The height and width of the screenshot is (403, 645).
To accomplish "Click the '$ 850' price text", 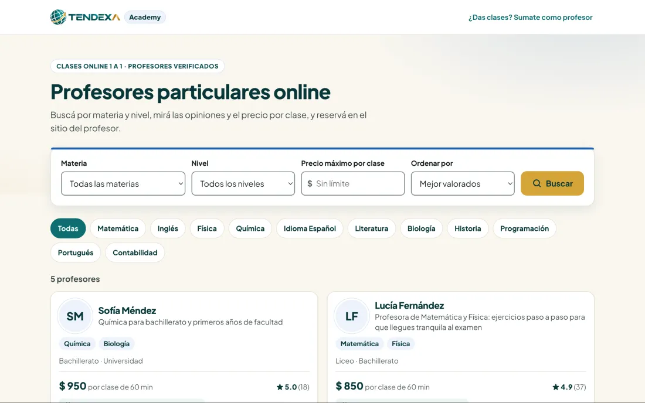I will [x=349, y=386].
